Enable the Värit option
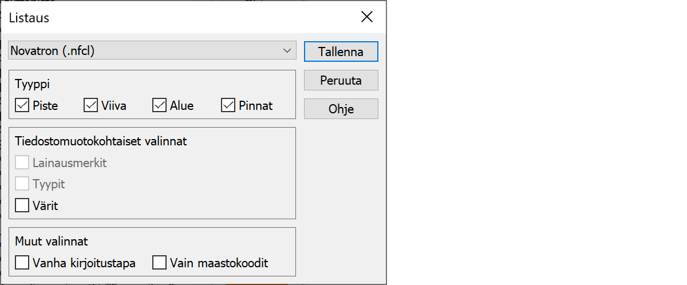The image size is (687, 285). pos(22,205)
